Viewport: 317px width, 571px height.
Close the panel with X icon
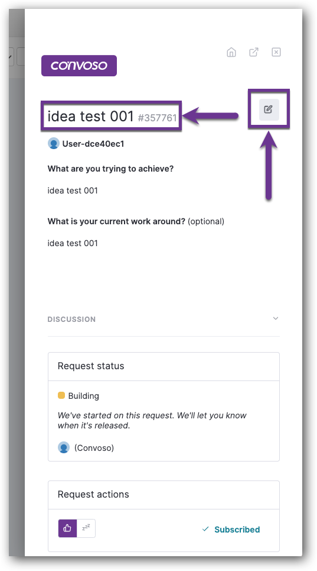tap(276, 53)
